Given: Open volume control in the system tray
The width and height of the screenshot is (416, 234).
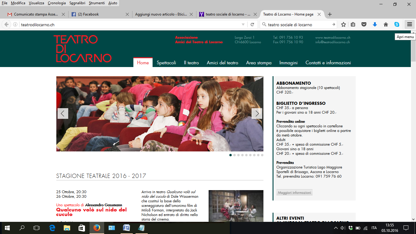Looking at the screenshot, I should tap(343, 228).
